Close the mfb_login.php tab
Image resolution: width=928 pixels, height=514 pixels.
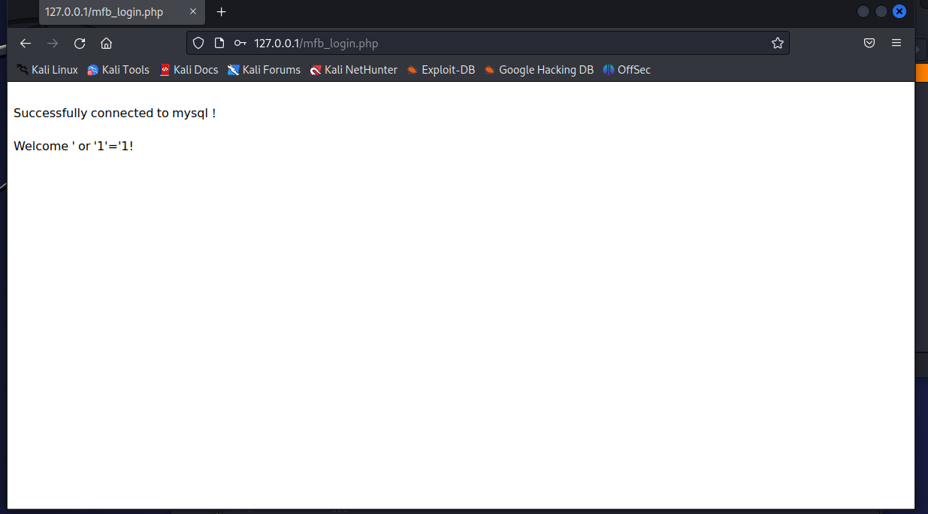coord(193,12)
